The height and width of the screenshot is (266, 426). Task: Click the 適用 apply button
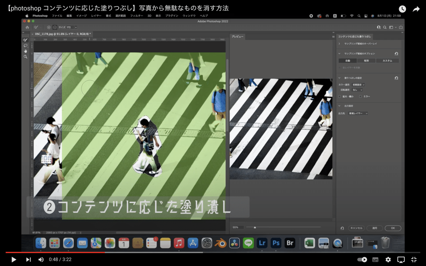pos(375,228)
